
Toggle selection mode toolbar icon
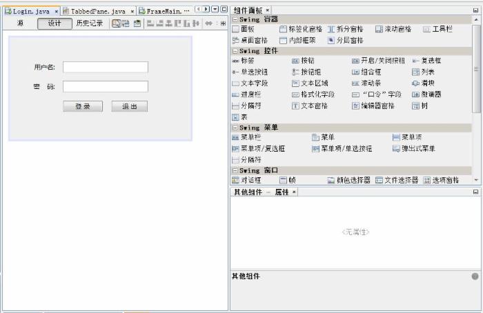116,23
